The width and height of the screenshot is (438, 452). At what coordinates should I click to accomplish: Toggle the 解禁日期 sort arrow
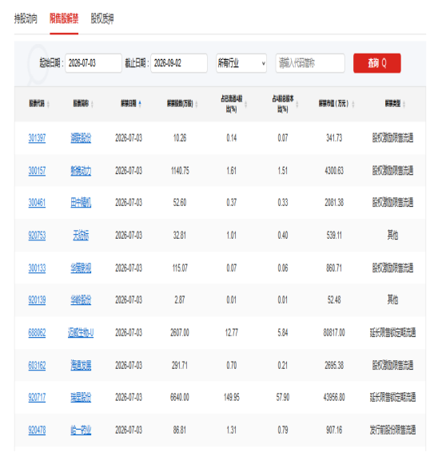140,104
